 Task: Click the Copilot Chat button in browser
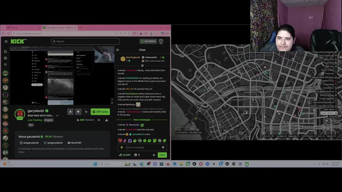click(165, 33)
